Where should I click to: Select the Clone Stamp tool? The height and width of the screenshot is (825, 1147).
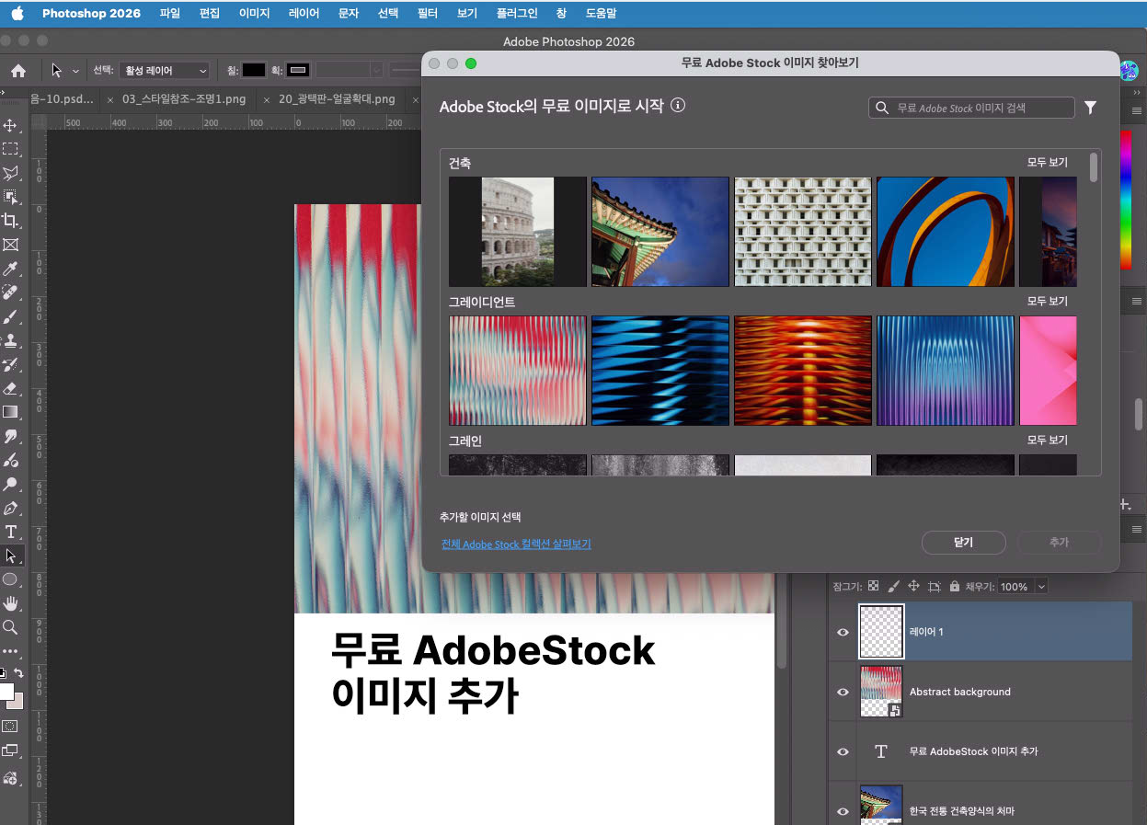(11, 340)
